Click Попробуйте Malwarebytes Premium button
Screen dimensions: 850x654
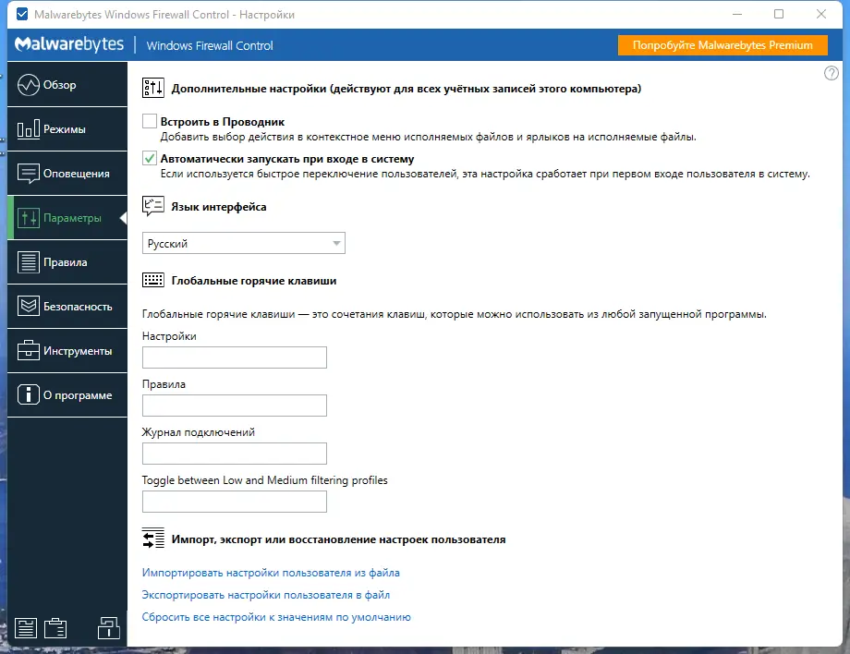pyautogui.click(x=722, y=45)
